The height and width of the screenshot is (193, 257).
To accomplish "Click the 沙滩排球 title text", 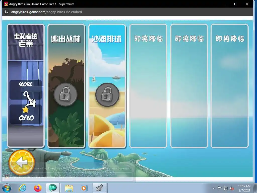I will point(107,39).
